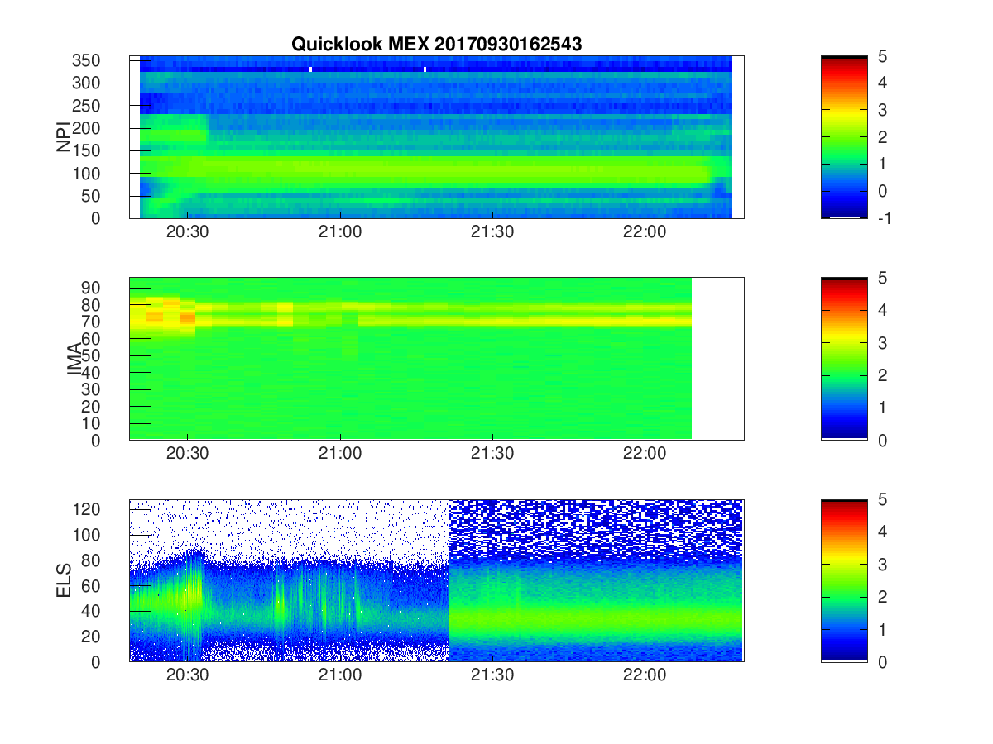993x744 pixels.
Task: Click '21:30' under the NPI plot
Action: click(492, 232)
